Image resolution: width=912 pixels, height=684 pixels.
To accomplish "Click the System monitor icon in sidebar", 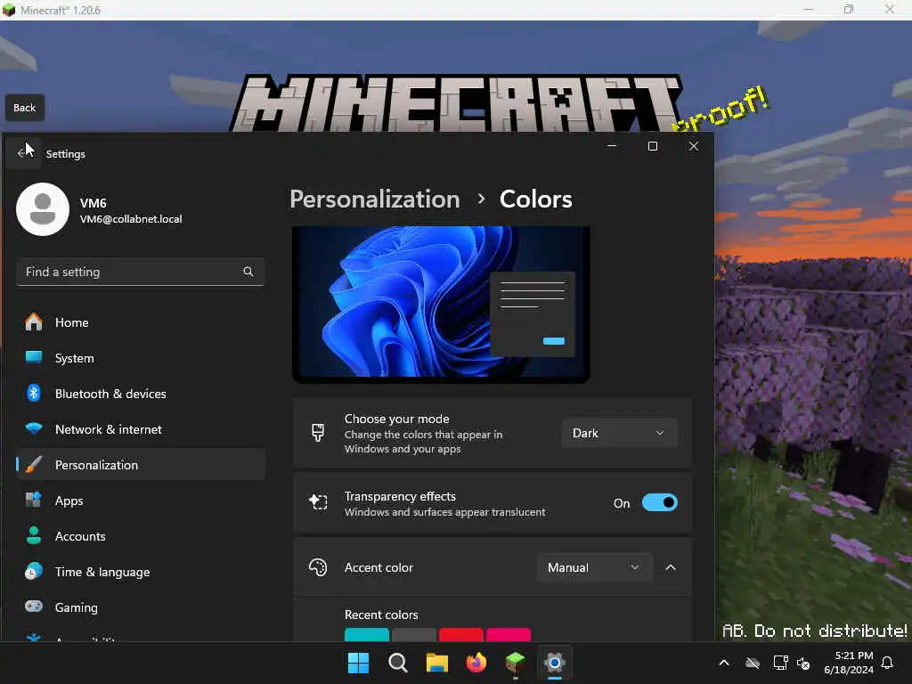I will coord(34,358).
